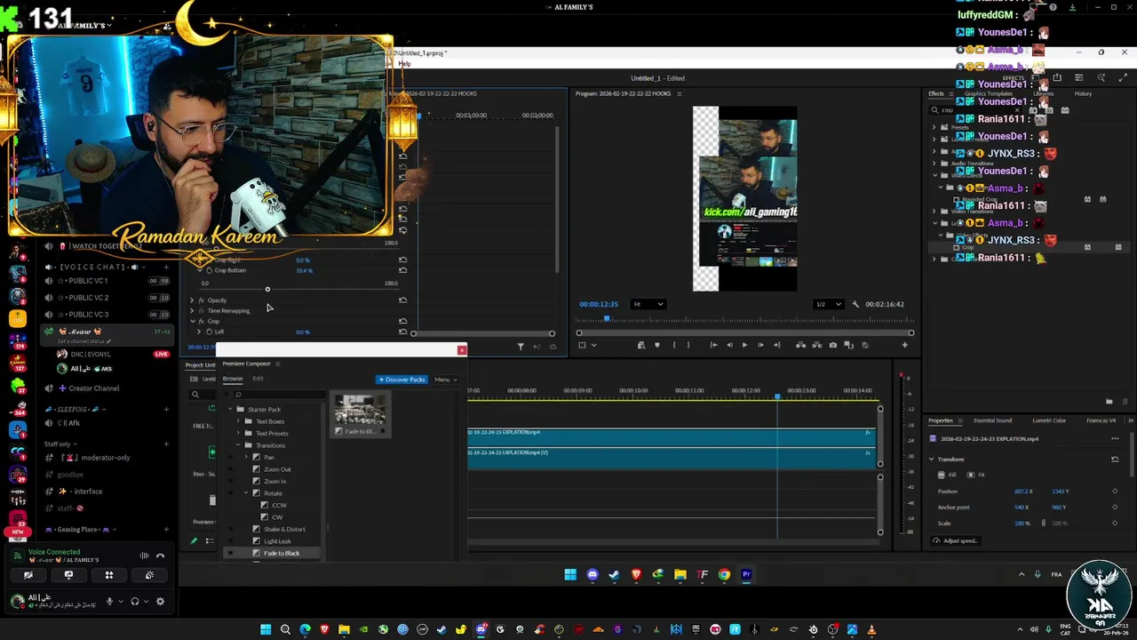The height and width of the screenshot is (640, 1137).
Task: Reset the Crop Bottom parameter
Action: click(x=402, y=270)
